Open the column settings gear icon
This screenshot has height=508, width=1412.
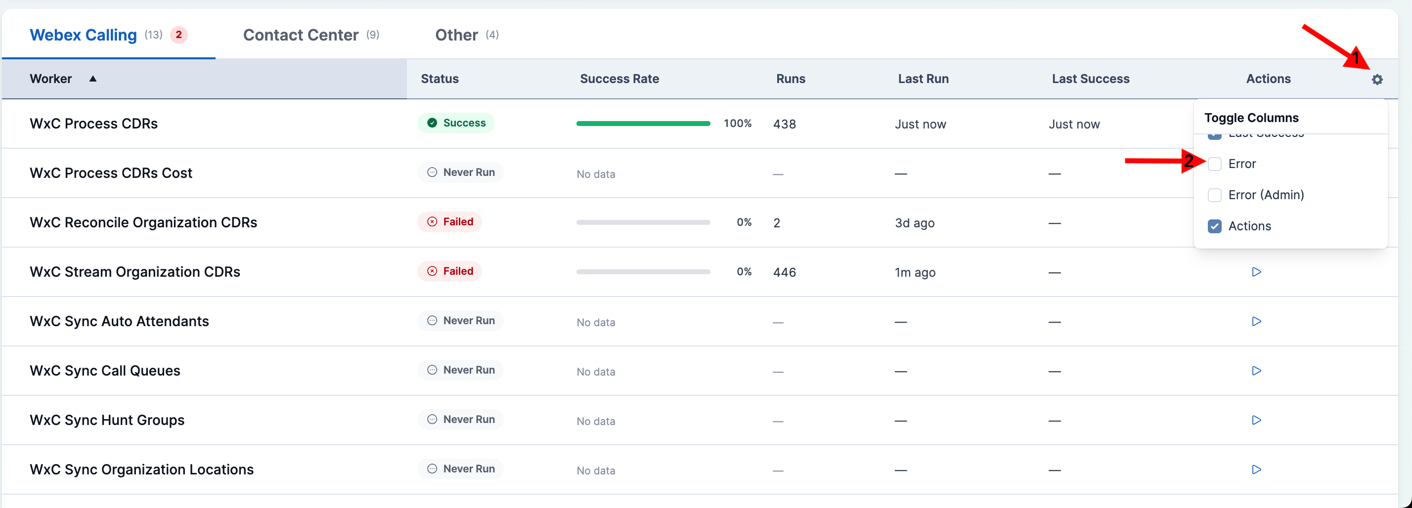(1377, 80)
